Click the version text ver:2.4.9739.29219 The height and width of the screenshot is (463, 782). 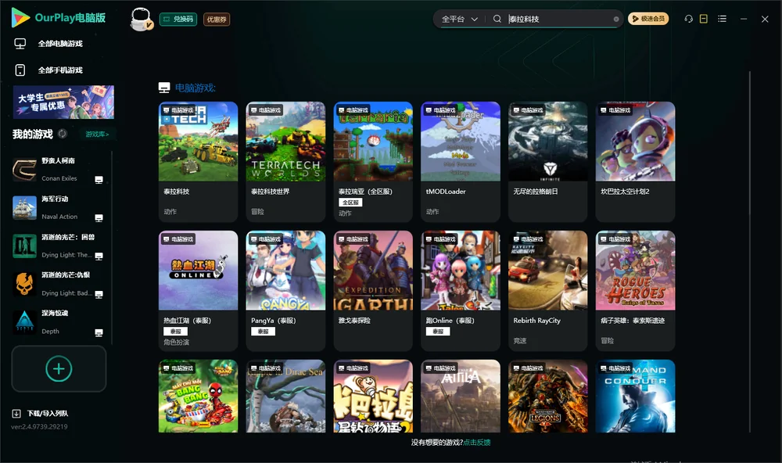coord(39,427)
